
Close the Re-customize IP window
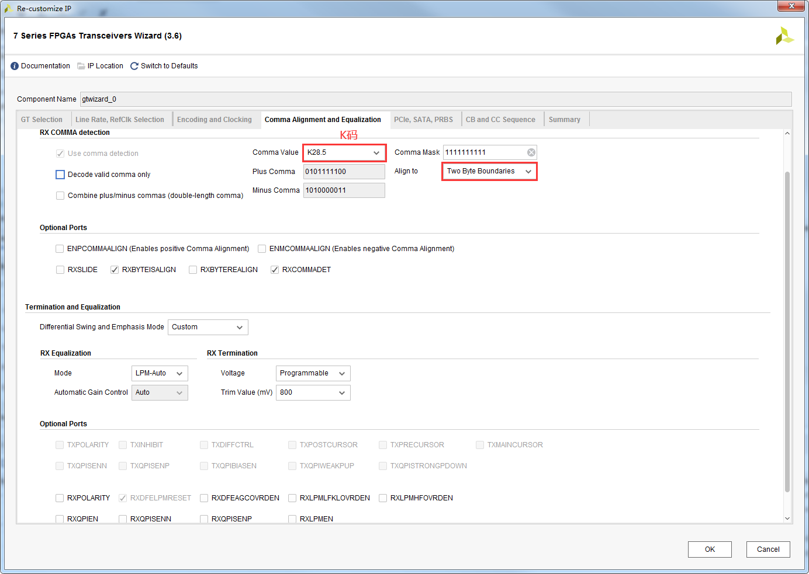[791, 6]
